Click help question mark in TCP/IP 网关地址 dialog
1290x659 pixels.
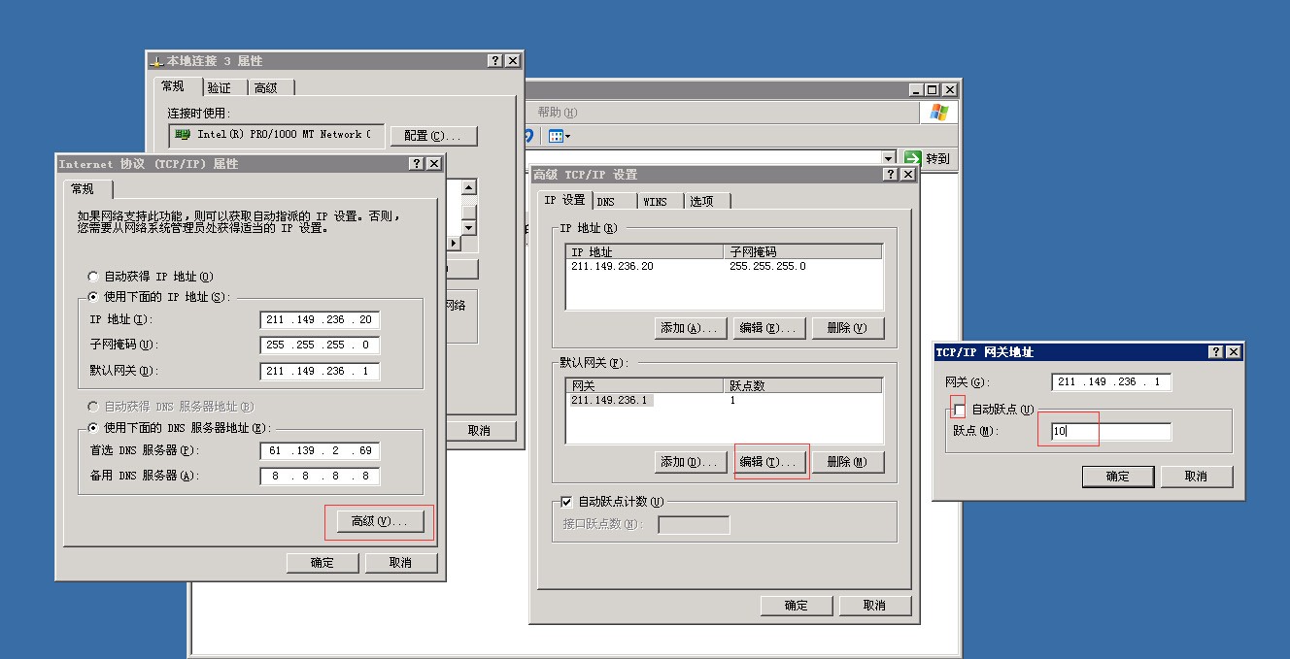coord(1216,352)
